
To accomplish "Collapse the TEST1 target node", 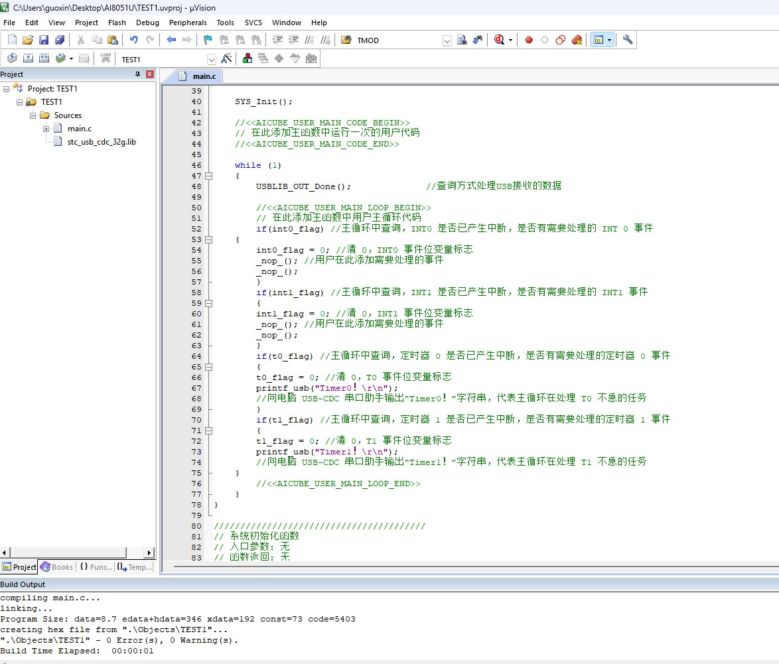I will (x=19, y=102).
